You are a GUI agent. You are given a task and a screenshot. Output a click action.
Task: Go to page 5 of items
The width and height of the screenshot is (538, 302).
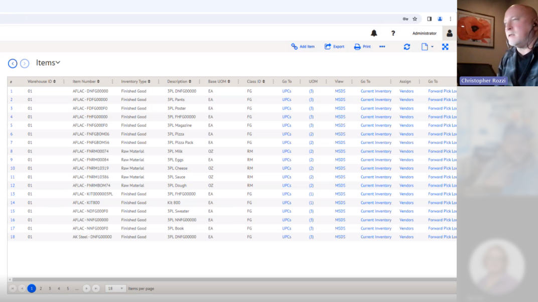pyautogui.click(x=68, y=288)
